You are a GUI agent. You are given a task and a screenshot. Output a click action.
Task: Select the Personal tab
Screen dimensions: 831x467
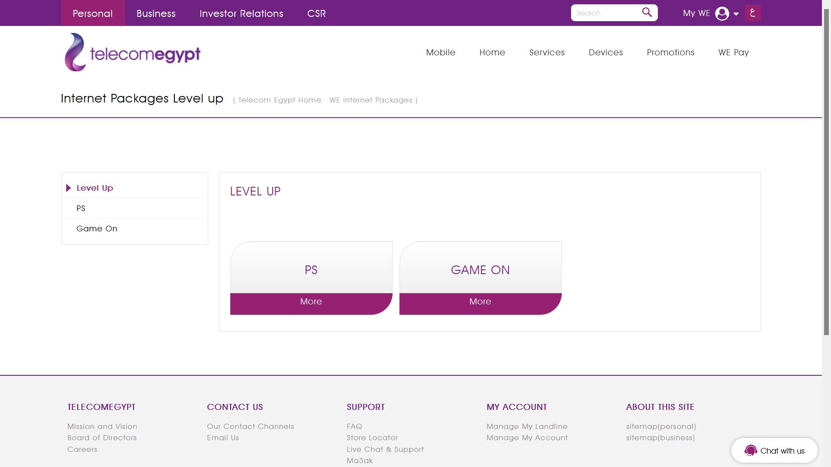click(93, 13)
